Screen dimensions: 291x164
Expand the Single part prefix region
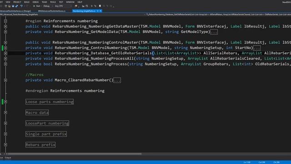(5, 134)
